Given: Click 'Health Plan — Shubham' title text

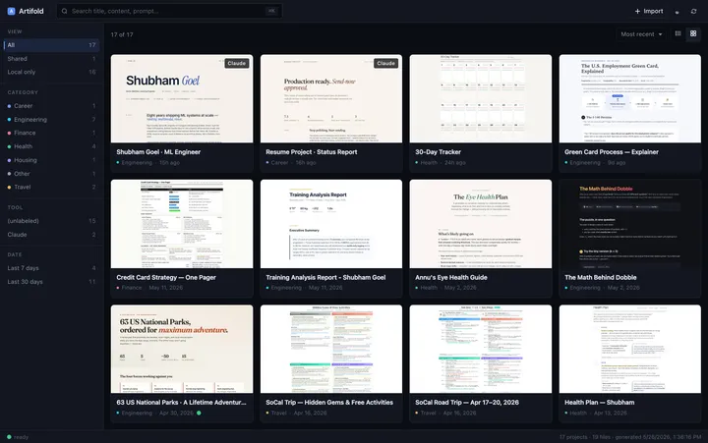Looking at the screenshot, I should coord(599,403).
